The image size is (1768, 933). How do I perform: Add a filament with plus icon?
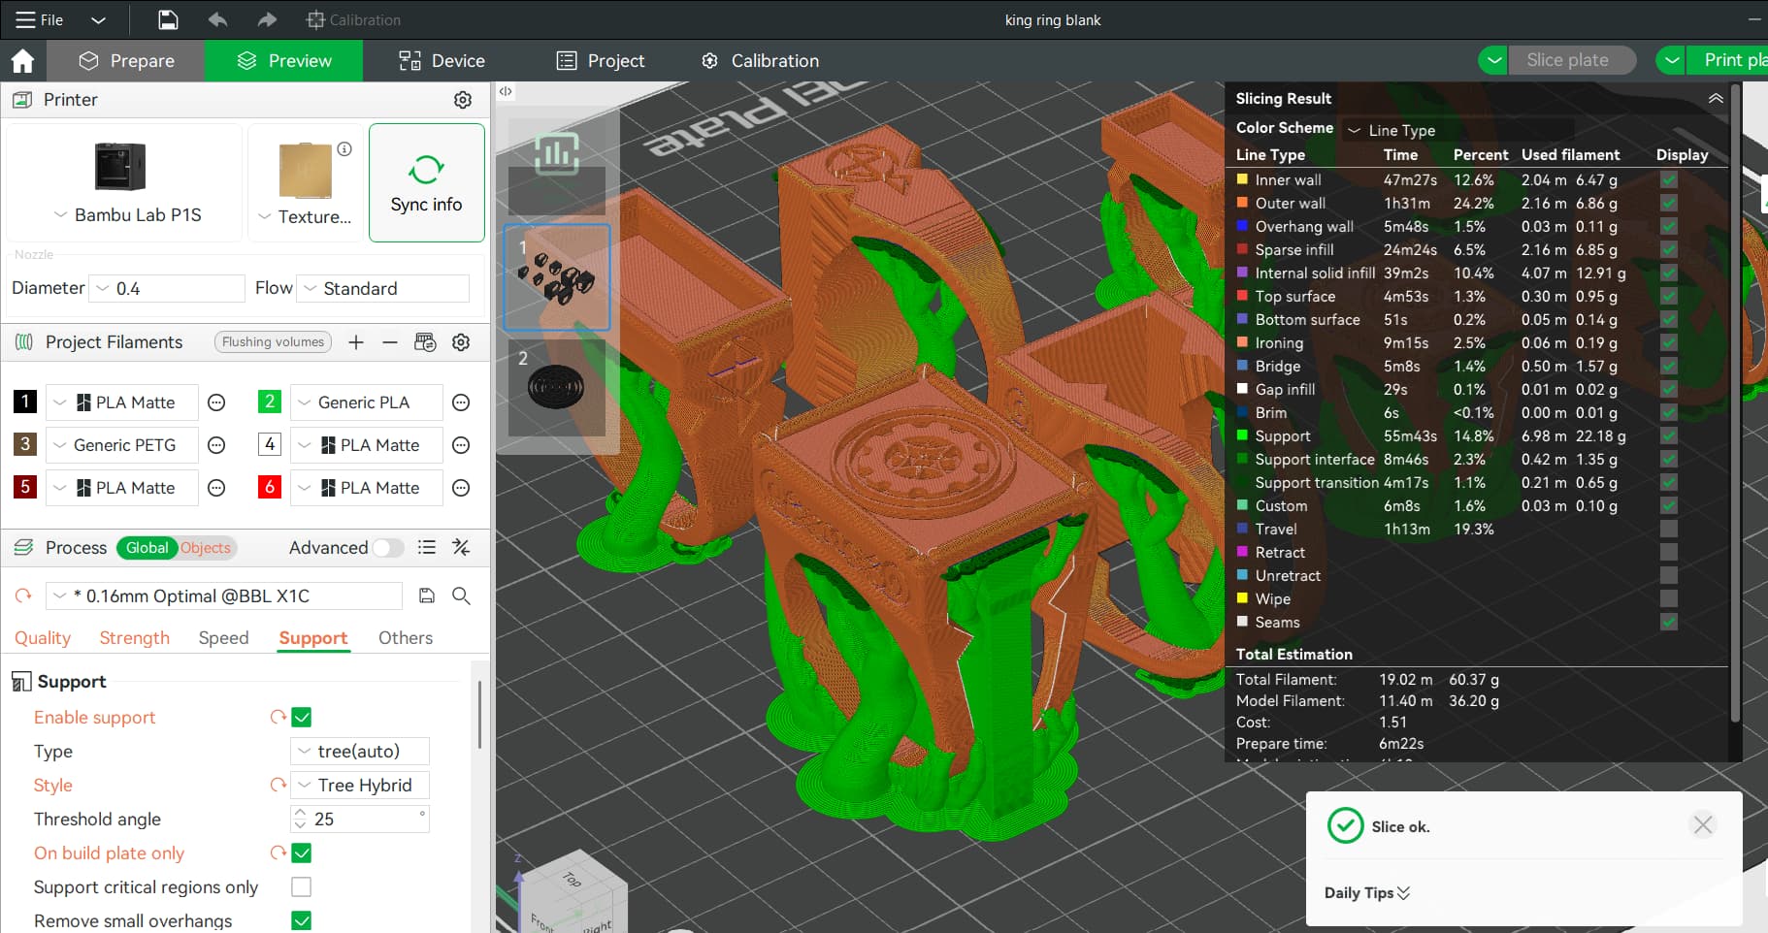[x=356, y=342]
